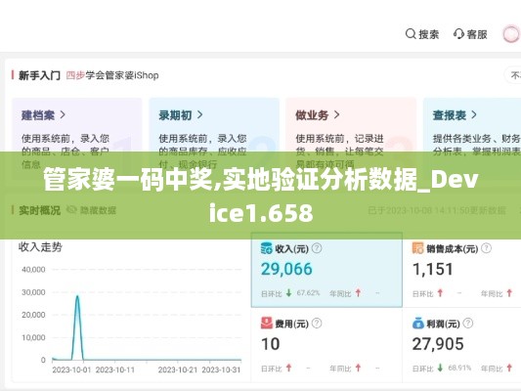
Task: Click help question mark beside 利润(元)
Action: 468,323
